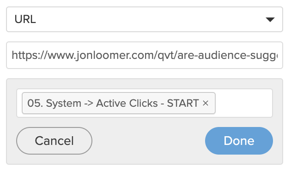Click the black triangle caret icon
The height and width of the screenshot is (173, 291).
[270, 19]
